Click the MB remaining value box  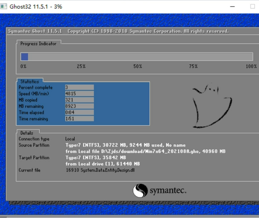pyautogui.click(x=79, y=106)
